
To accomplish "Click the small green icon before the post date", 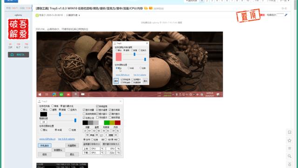I will click(37, 15).
